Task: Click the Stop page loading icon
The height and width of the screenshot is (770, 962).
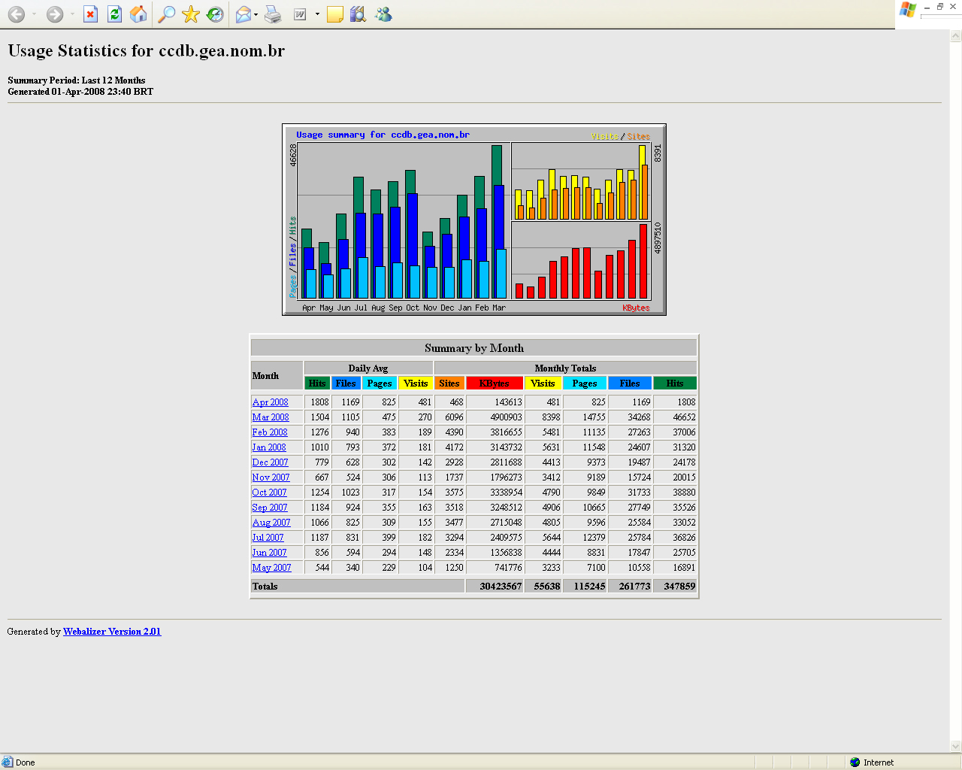Action: (x=90, y=14)
